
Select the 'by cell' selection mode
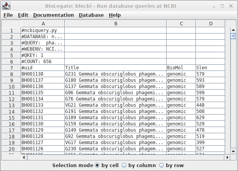coord(98,165)
